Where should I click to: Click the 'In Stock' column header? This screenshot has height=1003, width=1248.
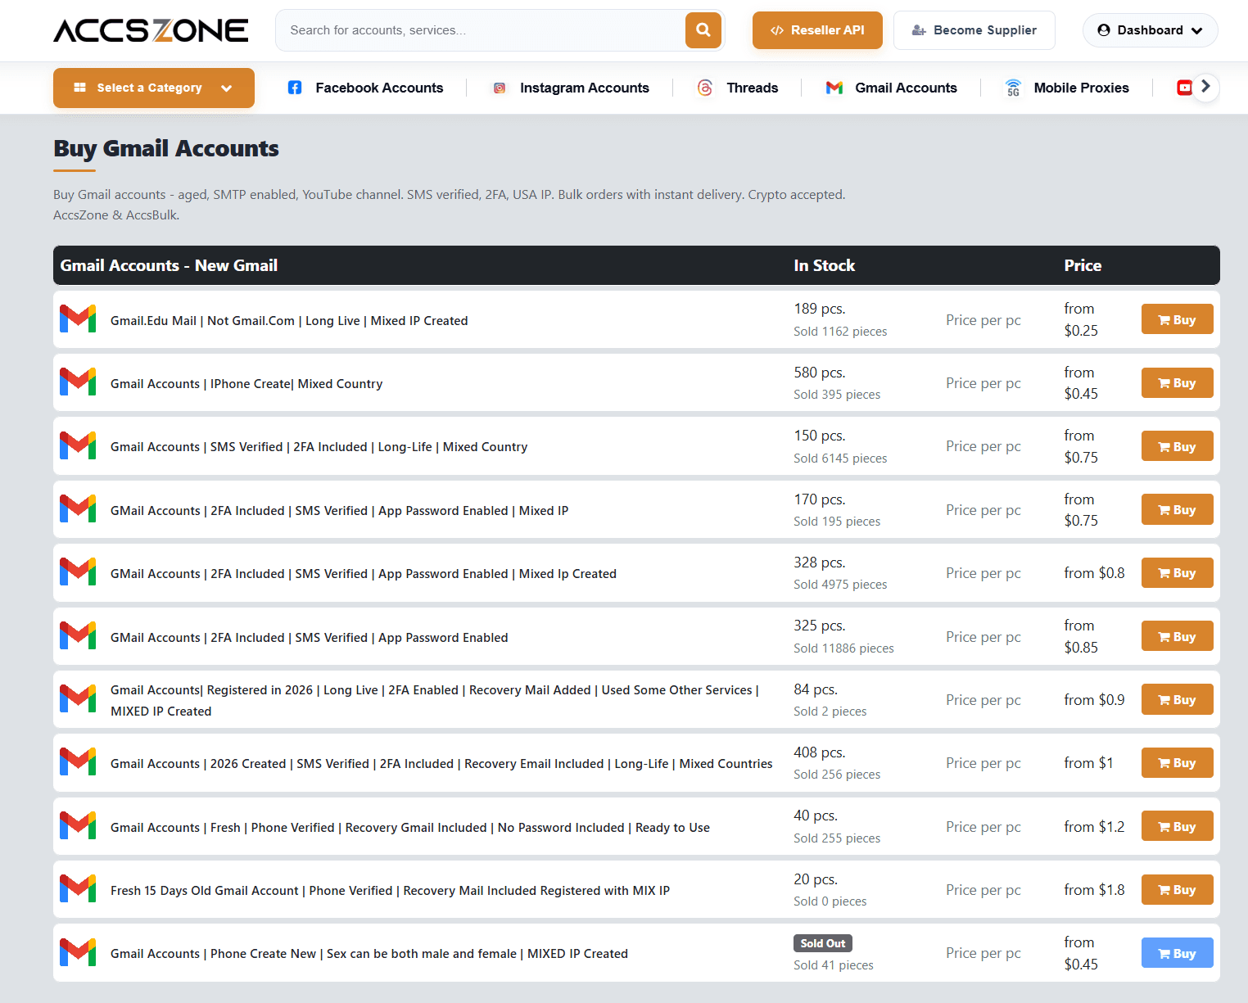(x=824, y=265)
